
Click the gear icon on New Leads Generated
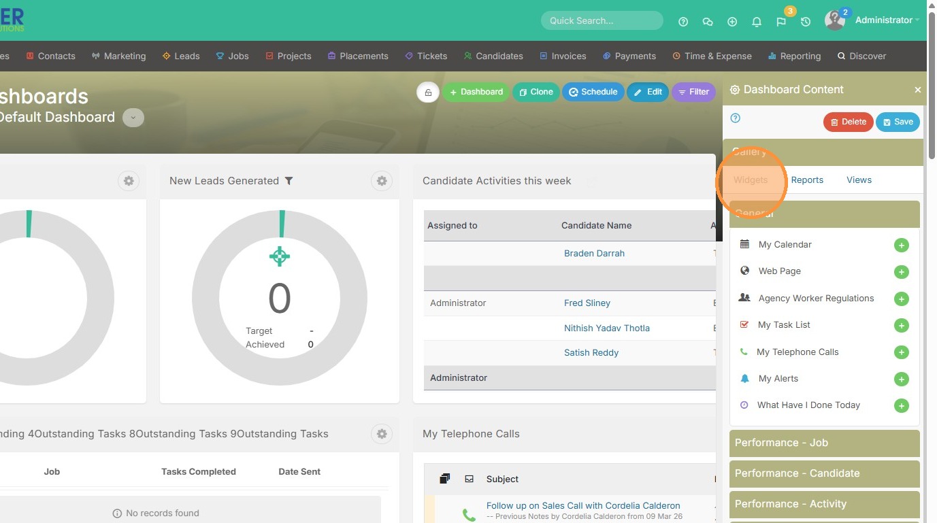coord(382,181)
